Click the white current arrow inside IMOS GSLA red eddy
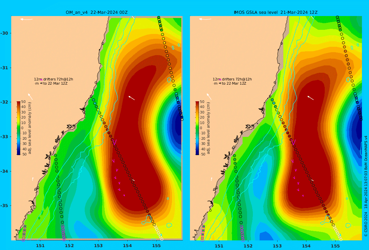Image resolution: width=369 pixels, height=250 pixels. point(310,98)
